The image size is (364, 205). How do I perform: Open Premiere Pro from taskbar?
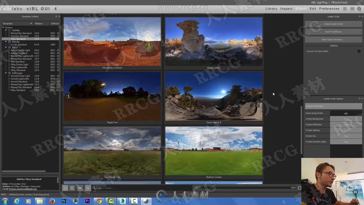click(87, 201)
